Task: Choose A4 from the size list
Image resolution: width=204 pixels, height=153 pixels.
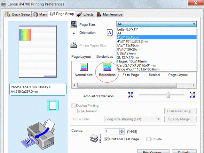Action: pos(157,33)
